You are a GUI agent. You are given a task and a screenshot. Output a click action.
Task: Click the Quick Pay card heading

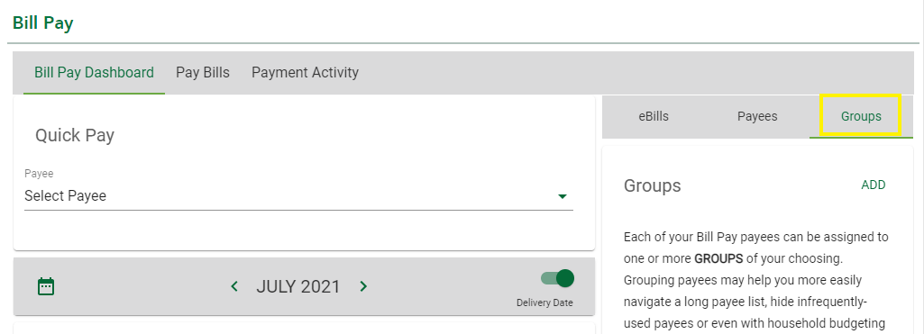pyautogui.click(x=75, y=135)
